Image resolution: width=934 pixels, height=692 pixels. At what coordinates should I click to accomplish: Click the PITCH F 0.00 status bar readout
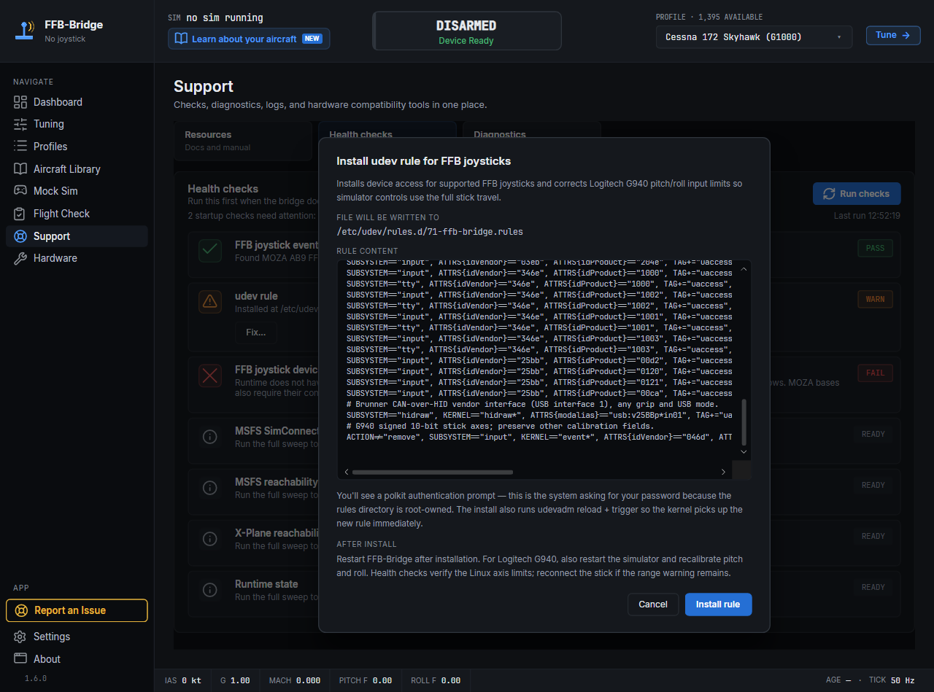tap(366, 680)
